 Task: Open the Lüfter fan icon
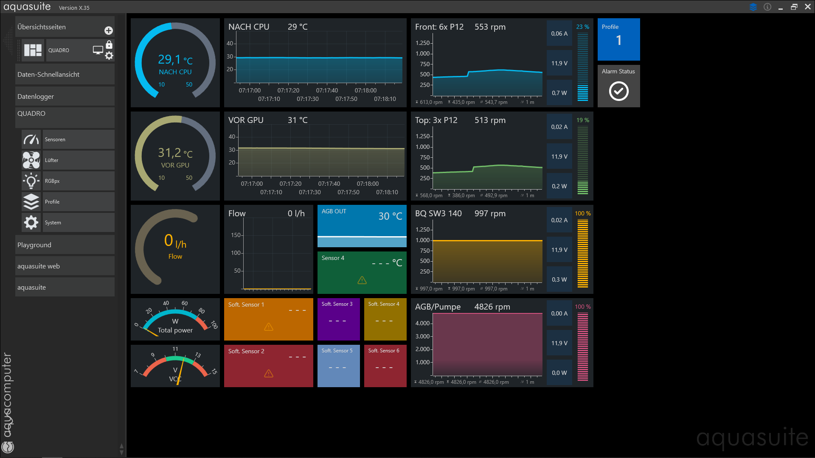pyautogui.click(x=31, y=160)
